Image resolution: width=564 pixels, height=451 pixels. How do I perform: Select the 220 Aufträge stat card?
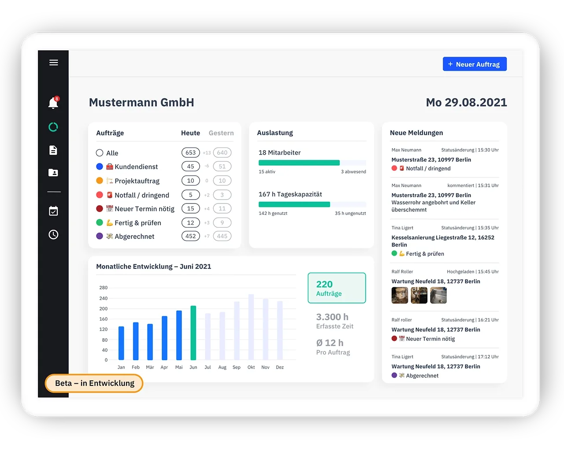coord(337,288)
